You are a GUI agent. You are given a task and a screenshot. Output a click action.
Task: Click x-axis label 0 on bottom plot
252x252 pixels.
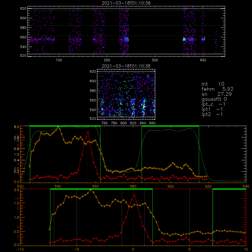(133, 249)
